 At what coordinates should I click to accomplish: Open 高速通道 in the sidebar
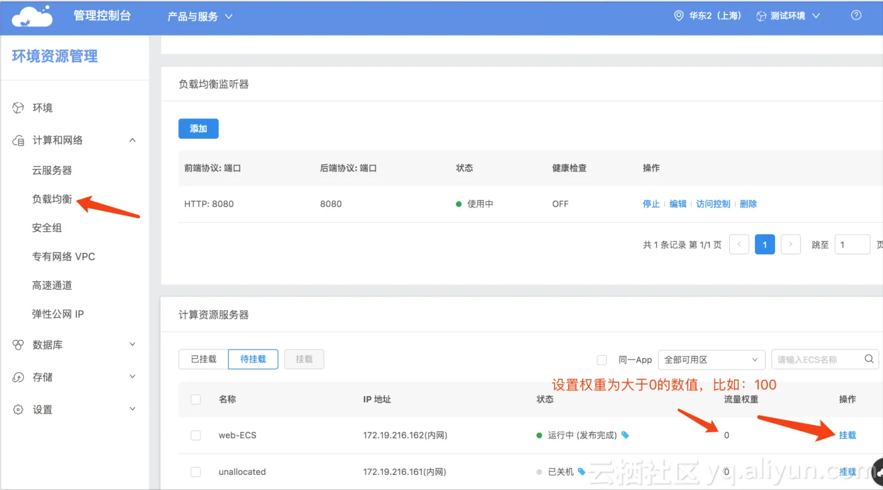click(52, 285)
